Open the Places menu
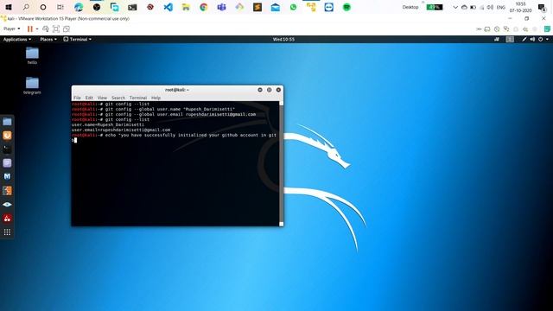Screen dimensions: 553x311 click(48, 39)
